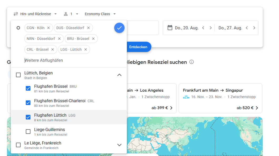Image resolution: width=279 pixels, height=156 pixels.
Task: Open the Economy Class dropdown
Action: tap(100, 14)
